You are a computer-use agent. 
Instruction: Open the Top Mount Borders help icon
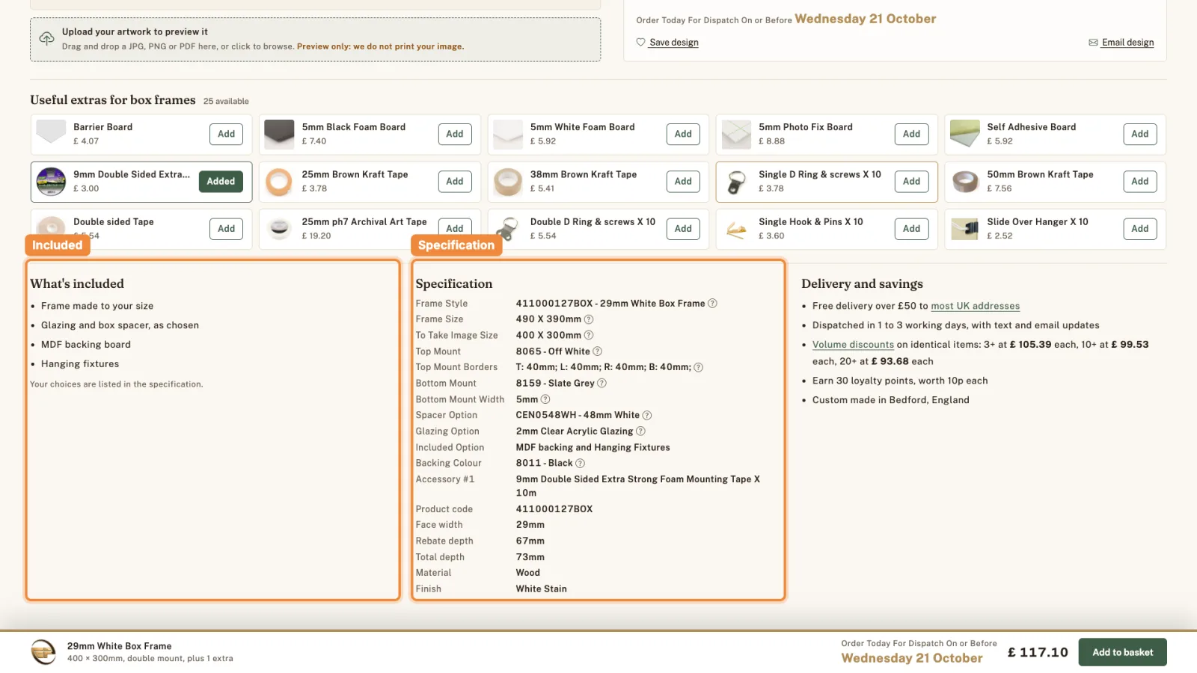(698, 367)
